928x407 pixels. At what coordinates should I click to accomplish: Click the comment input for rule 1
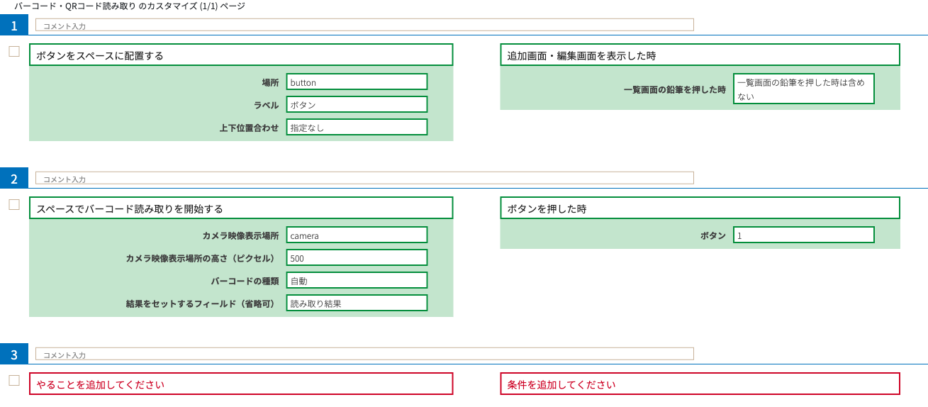tap(364, 26)
